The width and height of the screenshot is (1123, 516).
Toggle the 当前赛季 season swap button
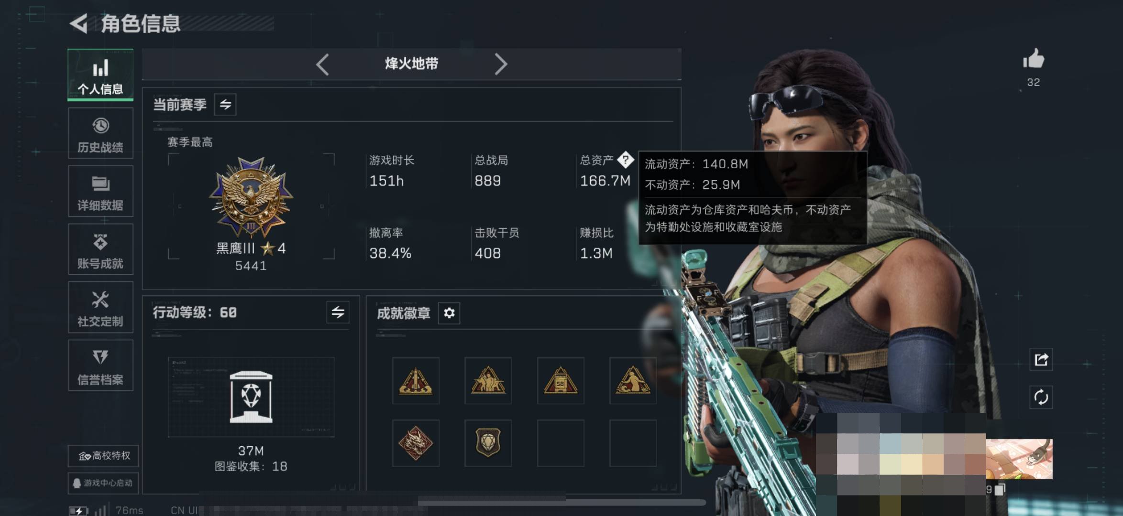click(225, 104)
